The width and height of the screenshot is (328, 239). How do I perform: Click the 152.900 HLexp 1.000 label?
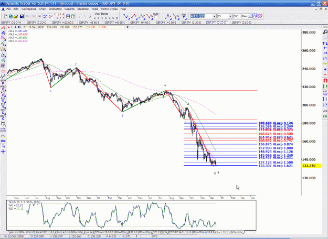coord(276,148)
